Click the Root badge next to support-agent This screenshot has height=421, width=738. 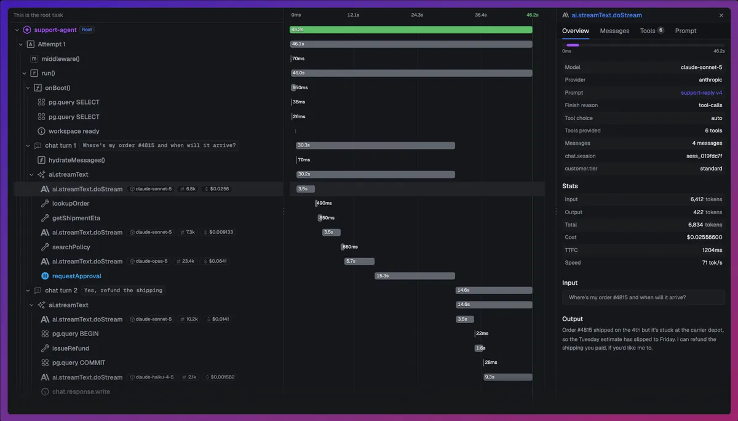[87, 30]
